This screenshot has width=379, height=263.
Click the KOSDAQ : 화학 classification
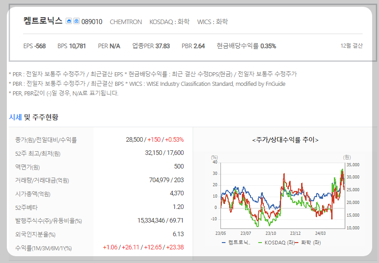click(169, 22)
